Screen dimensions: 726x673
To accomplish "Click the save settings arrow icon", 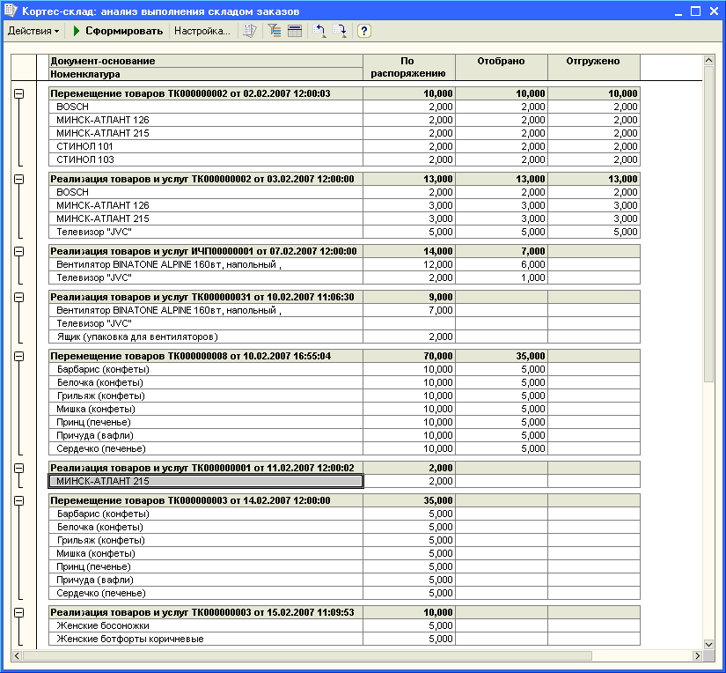I will click(x=341, y=31).
